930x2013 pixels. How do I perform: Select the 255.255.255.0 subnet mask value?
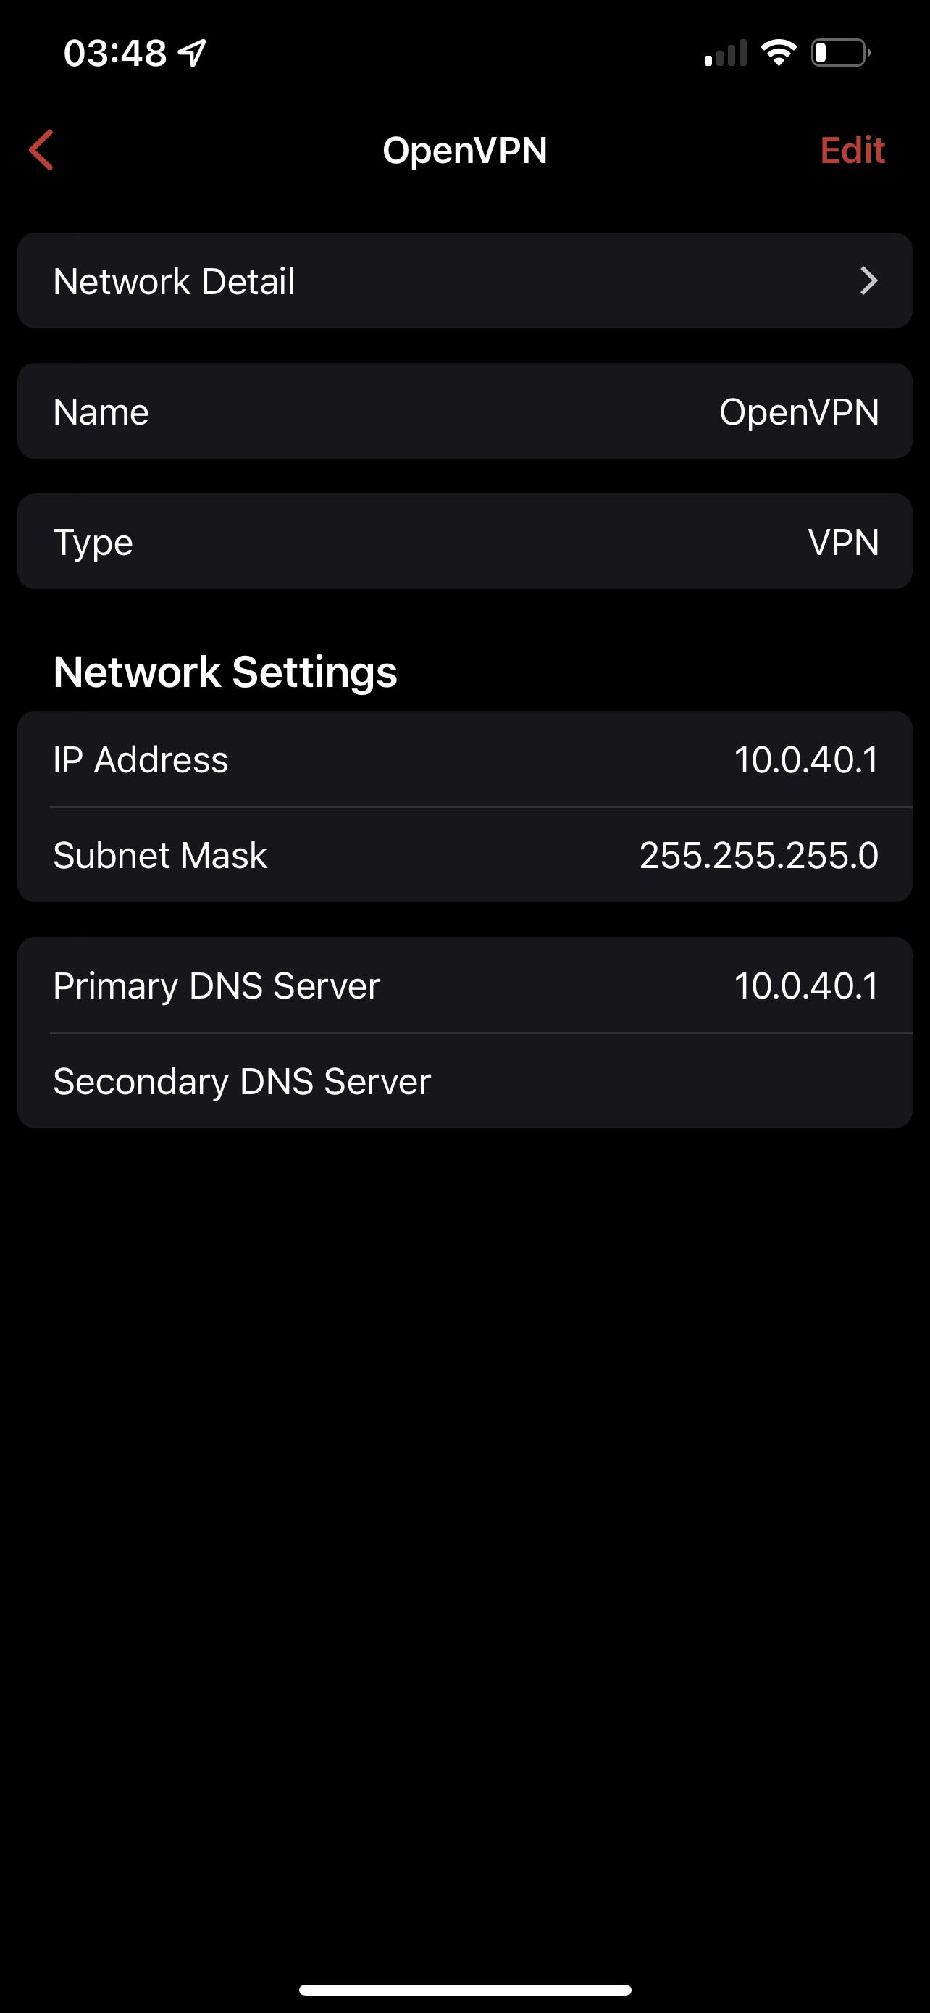point(759,855)
